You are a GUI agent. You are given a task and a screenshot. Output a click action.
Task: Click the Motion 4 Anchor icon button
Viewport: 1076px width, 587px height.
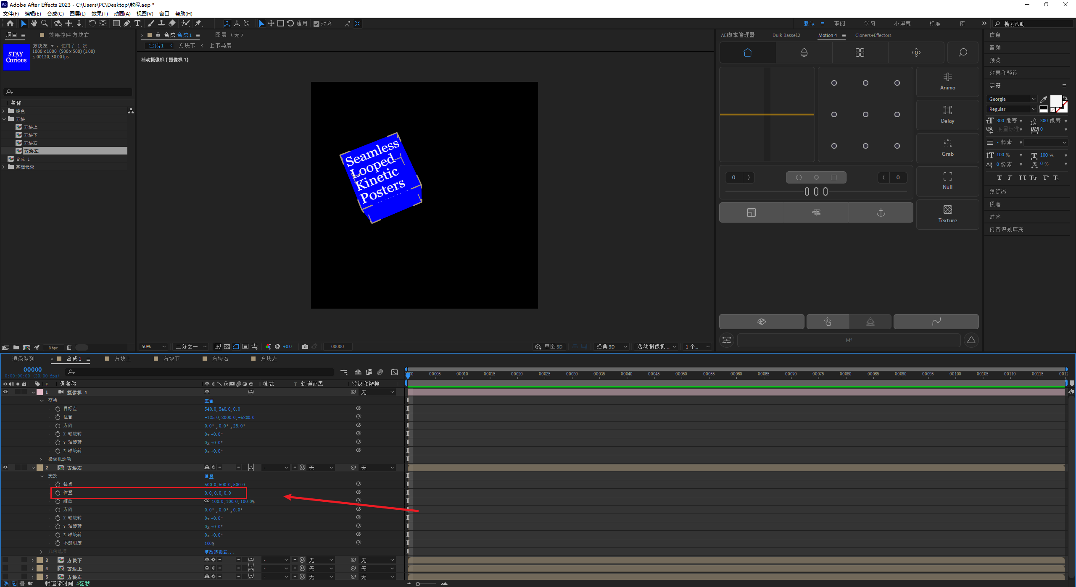tap(881, 212)
